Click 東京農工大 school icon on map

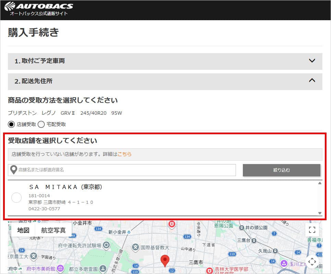pyautogui.click(x=34, y=256)
